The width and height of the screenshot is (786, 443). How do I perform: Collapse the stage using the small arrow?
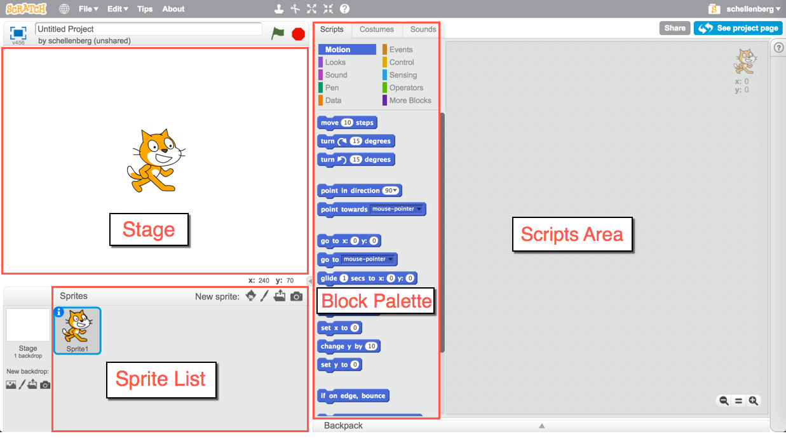pos(309,280)
